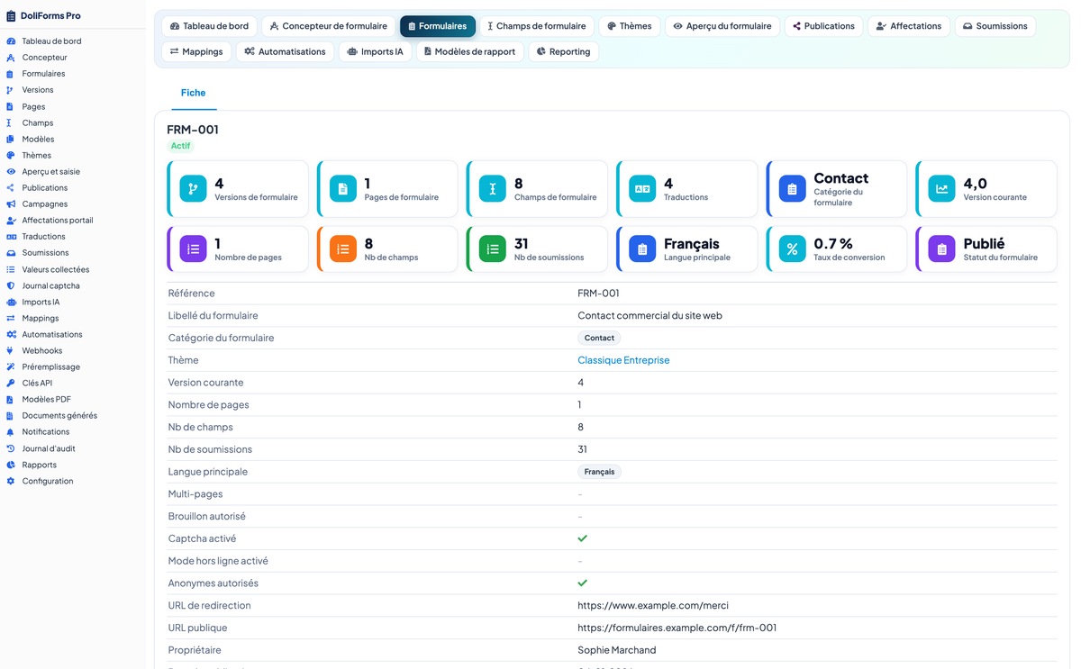This screenshot has width=1081, height=669.
Task: Click the clipboard icon on Langue principale card
Action: [642, 249]
